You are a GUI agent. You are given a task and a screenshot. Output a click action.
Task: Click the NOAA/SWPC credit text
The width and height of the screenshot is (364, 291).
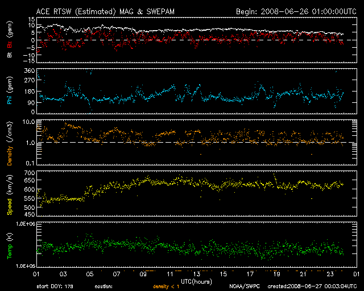point(242,286)
